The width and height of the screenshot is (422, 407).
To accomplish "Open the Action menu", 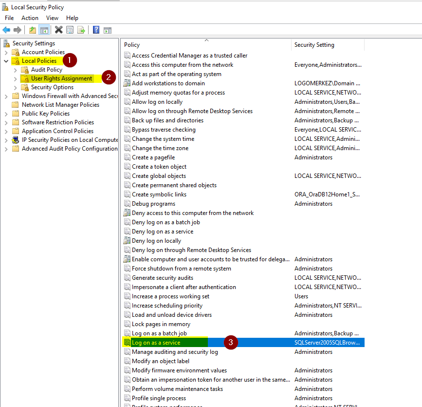I will tap(30, 18).
